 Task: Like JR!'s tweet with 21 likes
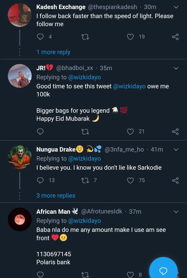tap(130, 132)
